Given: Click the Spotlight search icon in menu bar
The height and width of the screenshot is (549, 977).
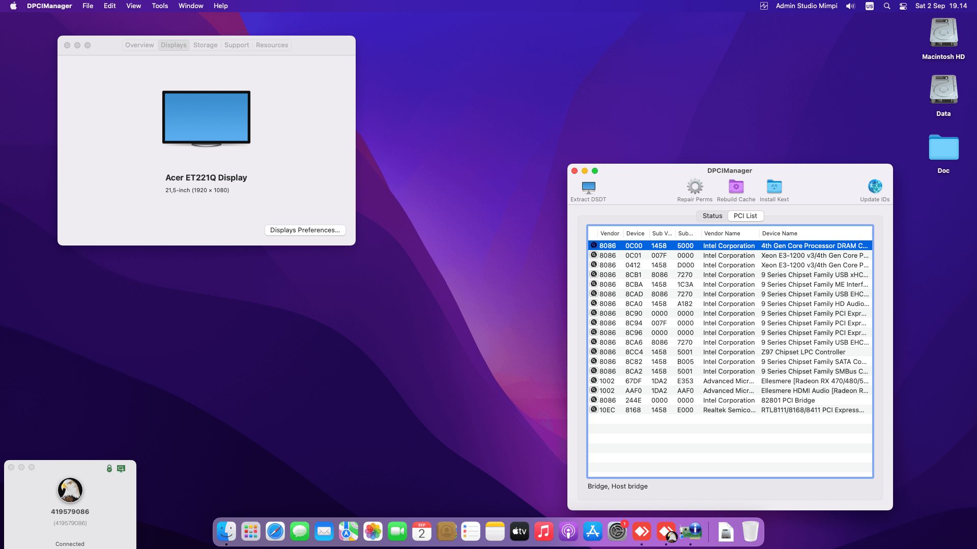Looking at the screenshot, I should click(x=887, y=6).
